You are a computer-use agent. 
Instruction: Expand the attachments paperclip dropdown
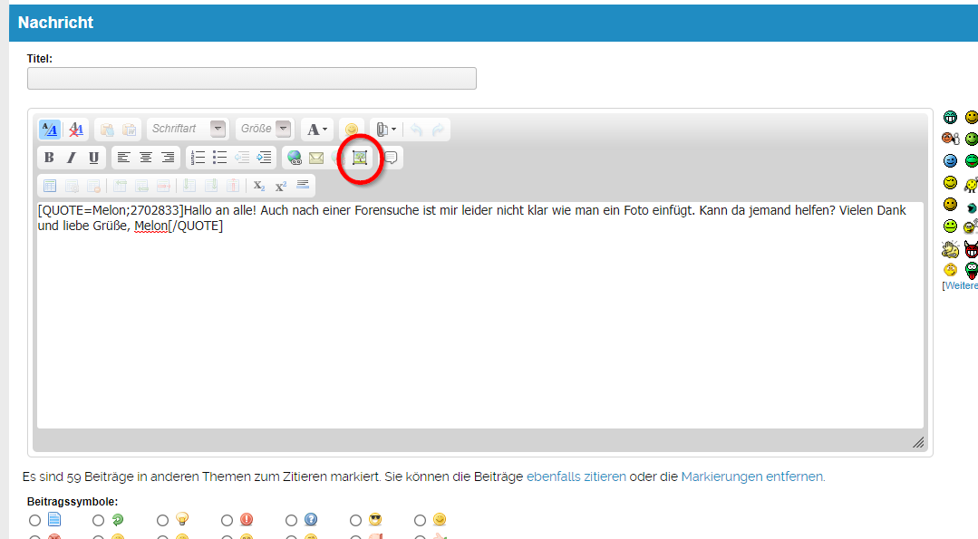pyautogui.click(x=386, y=130)
